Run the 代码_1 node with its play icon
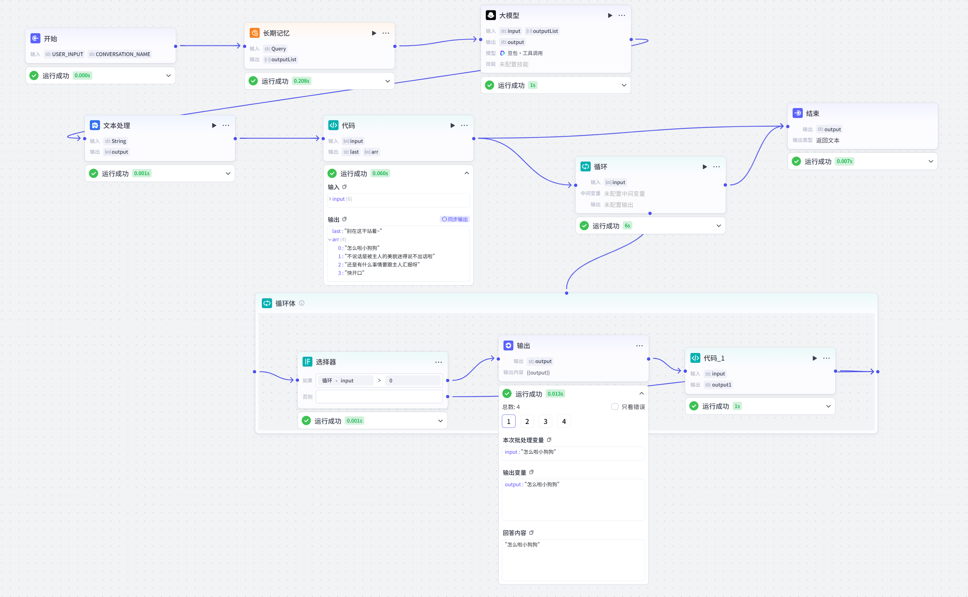This screenshot has height=597, width=968. (814, 358)
